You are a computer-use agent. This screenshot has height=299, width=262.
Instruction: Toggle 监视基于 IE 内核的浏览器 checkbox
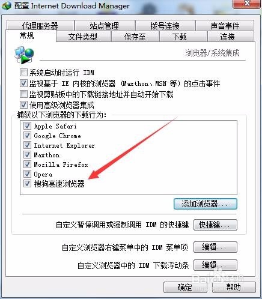click(23, 83)
